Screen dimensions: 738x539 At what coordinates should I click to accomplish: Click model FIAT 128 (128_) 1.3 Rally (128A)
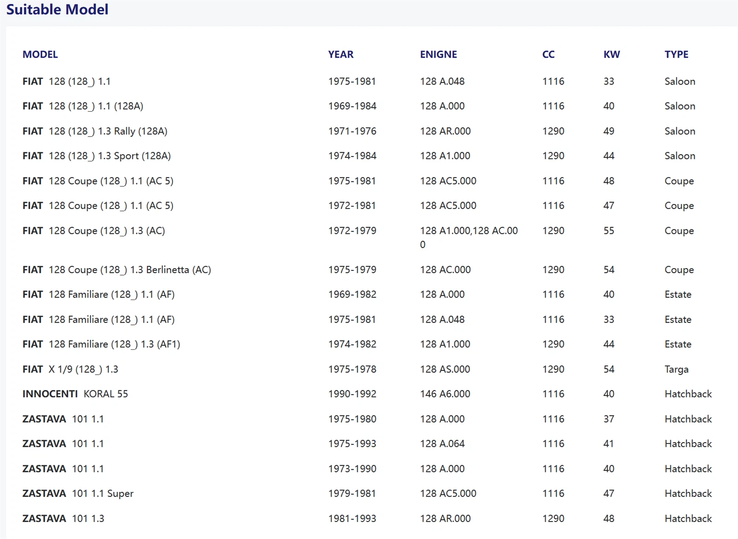95,131
